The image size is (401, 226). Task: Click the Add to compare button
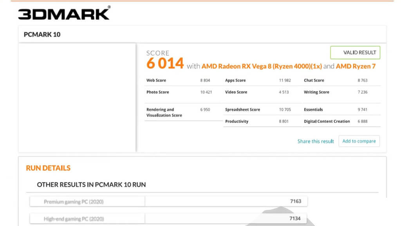(359, 141)
